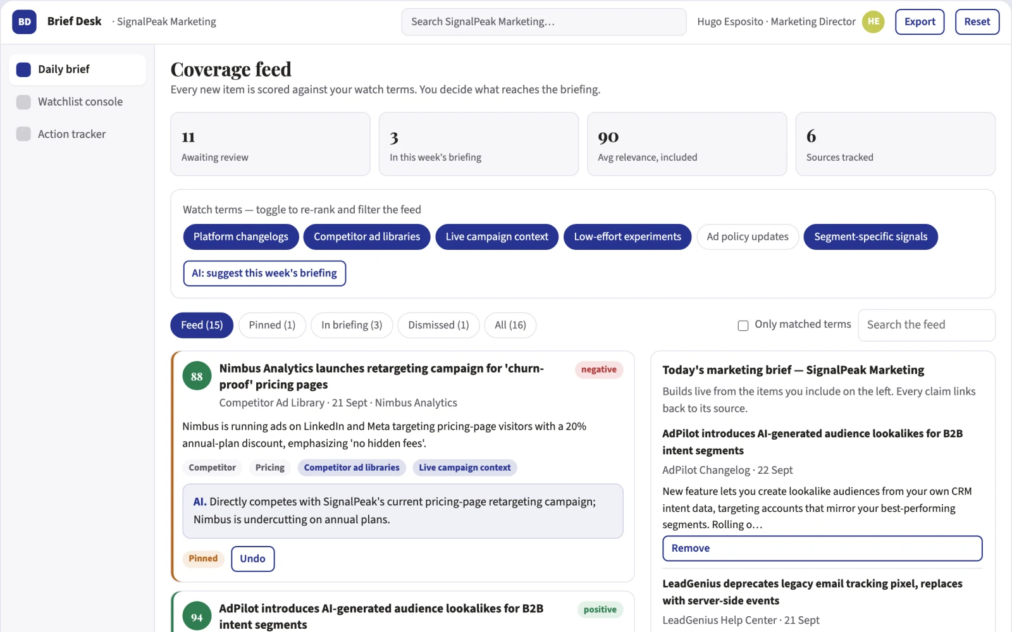Check the Only matched terms checkbox

(x=743, y=325)
